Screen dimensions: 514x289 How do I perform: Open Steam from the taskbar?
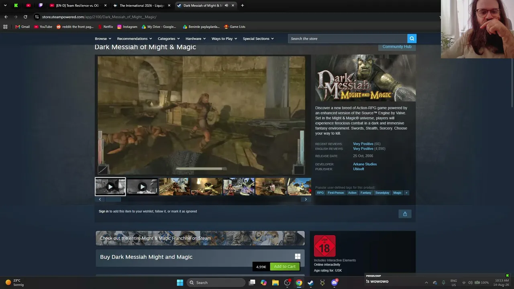pos(310,283)
